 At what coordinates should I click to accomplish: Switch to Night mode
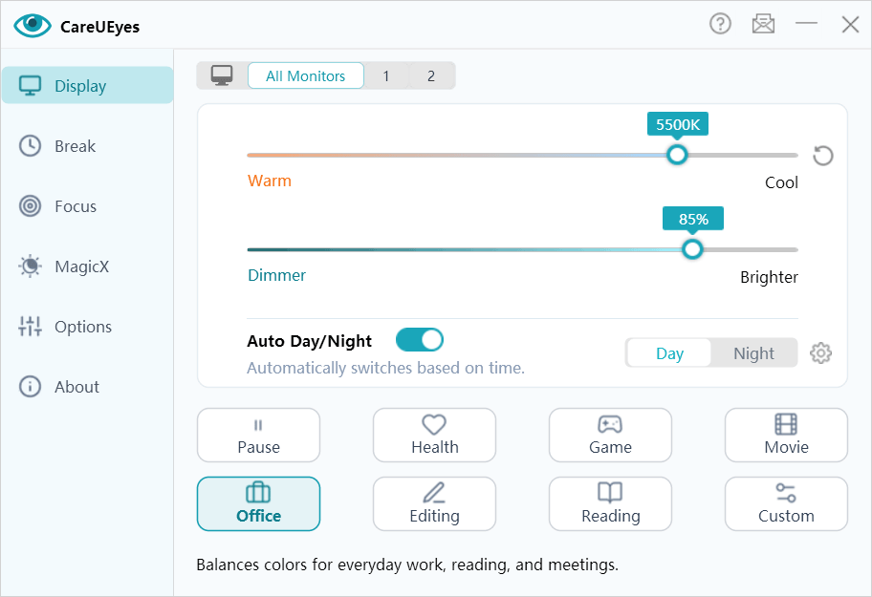[x=753, y=353]
